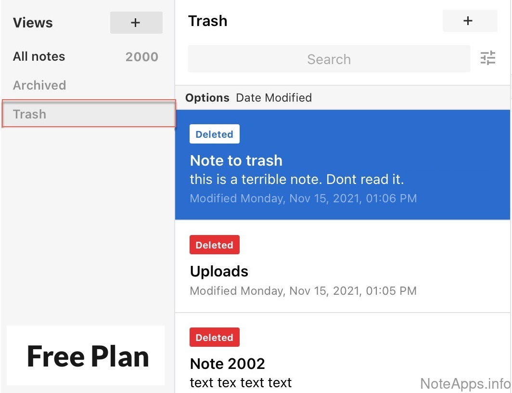Image resolution: width=512 pixels, height=393 pixels.
Task: Focus the Search input field
Action: pos(329,59)
